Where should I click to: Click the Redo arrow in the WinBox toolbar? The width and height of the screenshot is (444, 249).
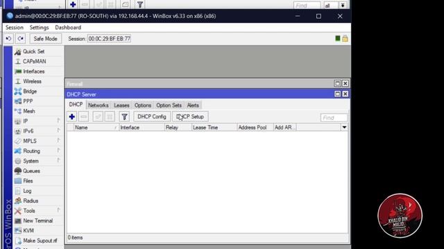pos(20,39)
